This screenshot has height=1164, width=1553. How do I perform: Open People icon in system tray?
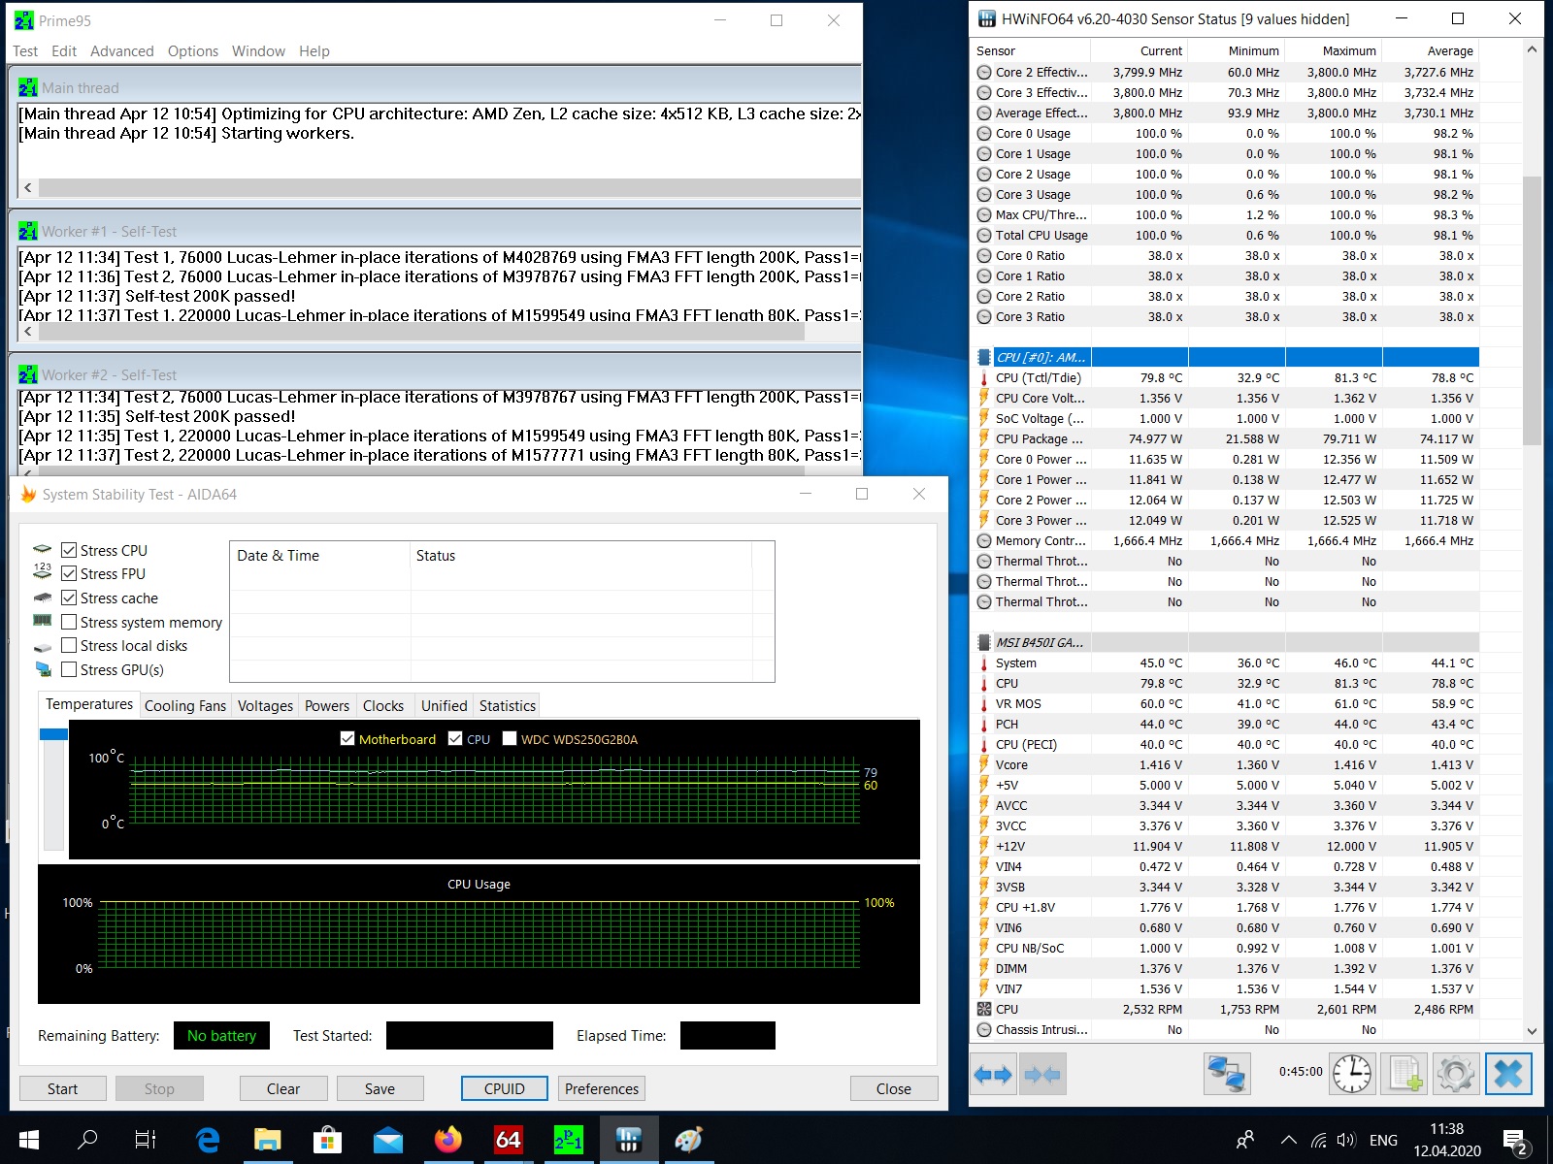(1244, 1140)
